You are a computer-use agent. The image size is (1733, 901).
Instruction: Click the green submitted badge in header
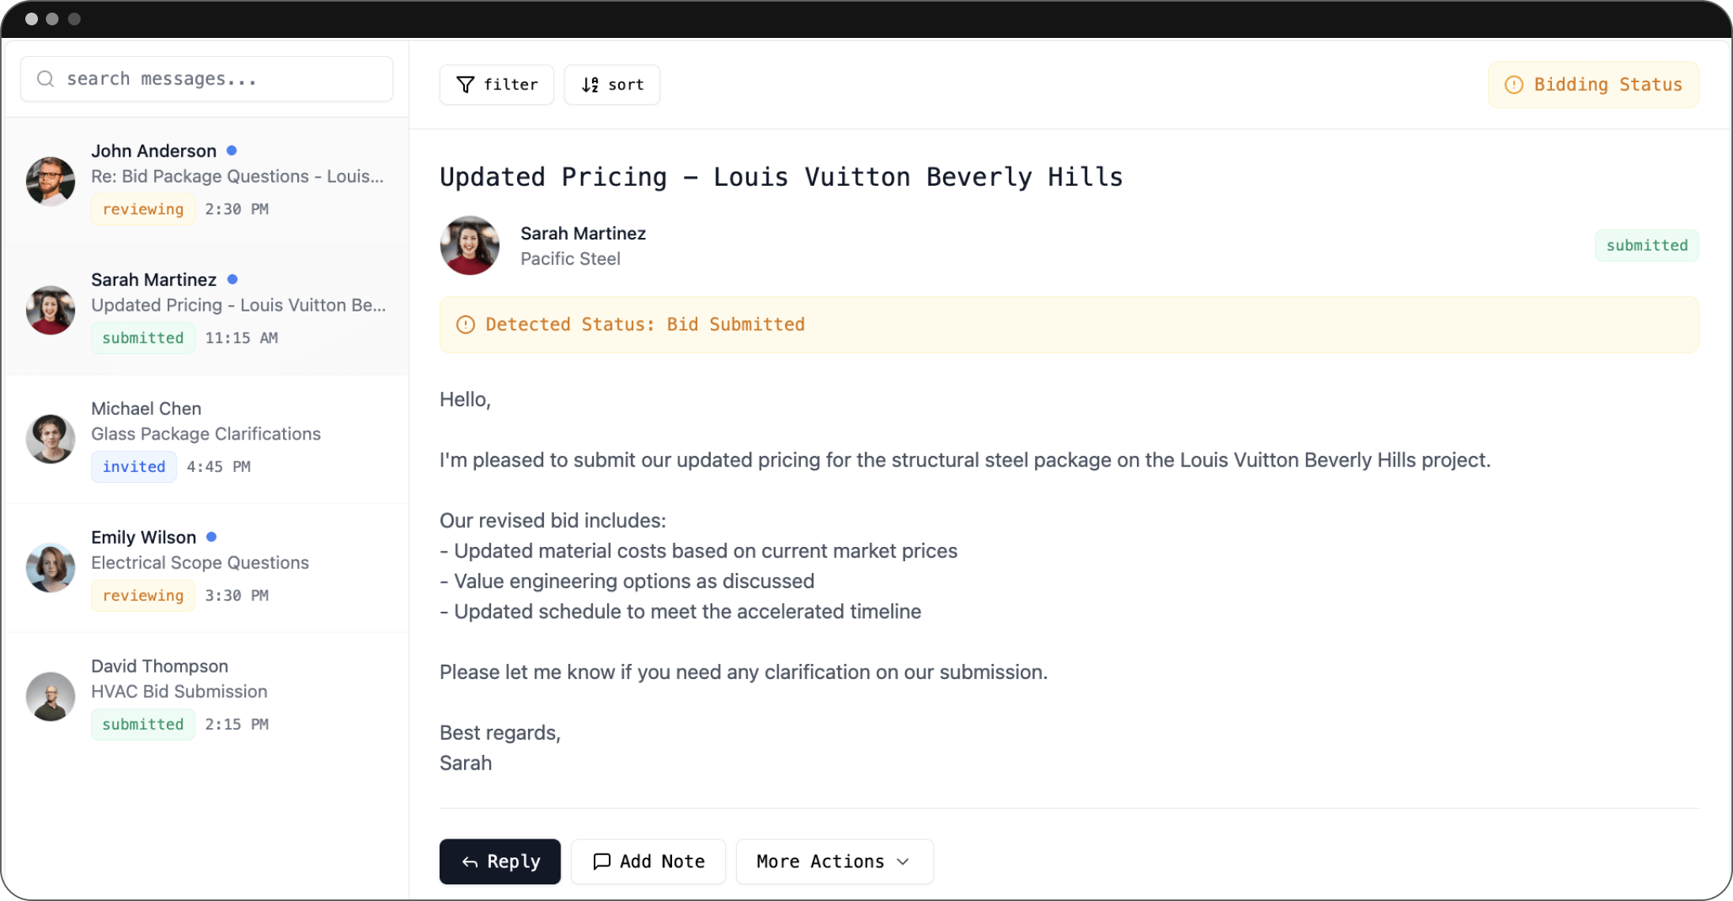click(1646, 246)
